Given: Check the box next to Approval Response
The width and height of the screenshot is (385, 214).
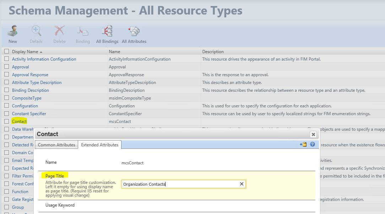Looking at the screenshot, I should pos(7,74).
